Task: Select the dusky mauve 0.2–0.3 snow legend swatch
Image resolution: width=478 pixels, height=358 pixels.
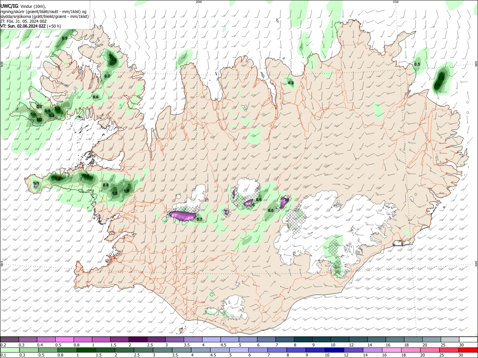Action: click(10, 339)
